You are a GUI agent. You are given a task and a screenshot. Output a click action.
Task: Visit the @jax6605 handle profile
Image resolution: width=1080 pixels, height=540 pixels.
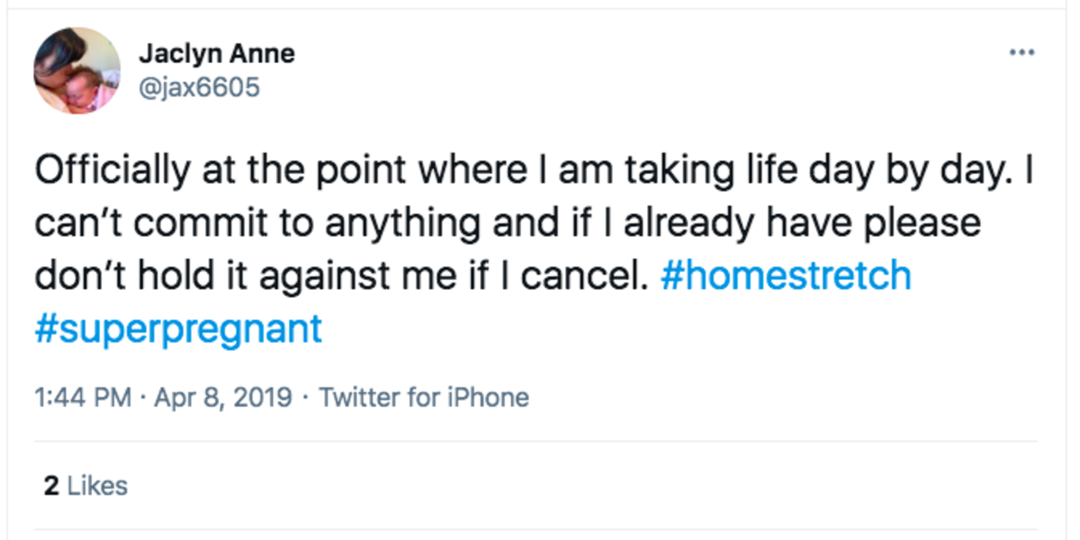[199, 87]
